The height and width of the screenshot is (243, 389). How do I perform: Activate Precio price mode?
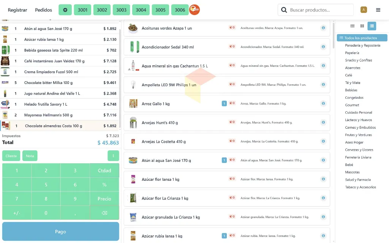(x=104, y=199)
